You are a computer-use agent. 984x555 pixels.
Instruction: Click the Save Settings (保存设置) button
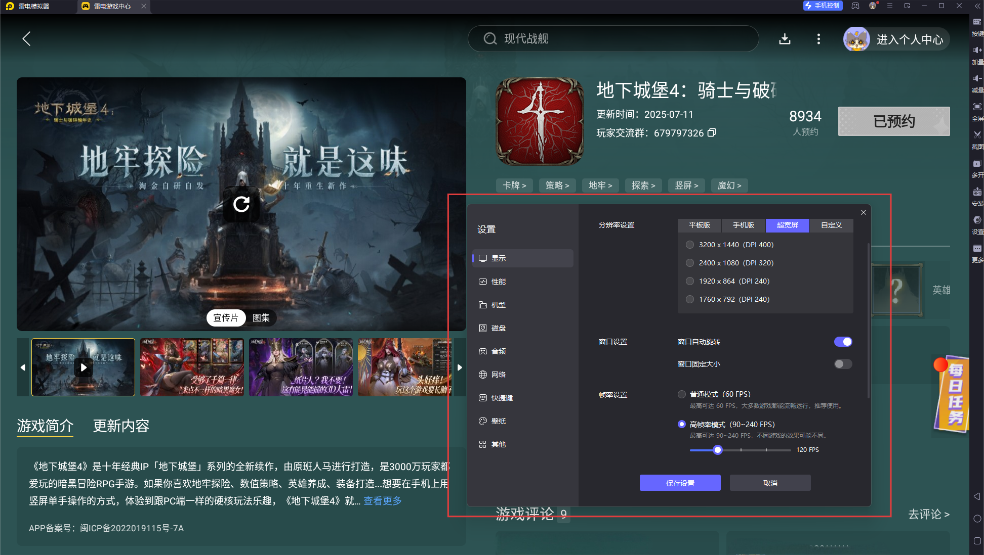680,483
